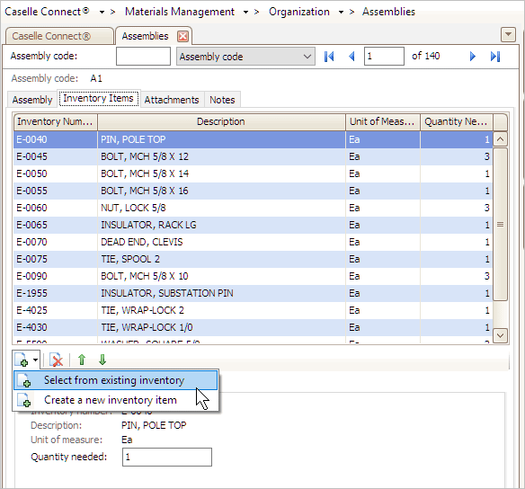Click Materials Management in breadcrumb

(180, 12)
